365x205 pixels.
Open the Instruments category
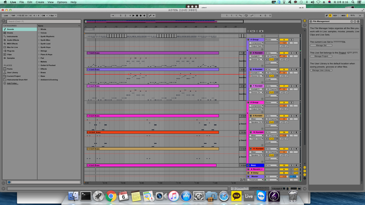pyautogui.click(x=12, y=36)
